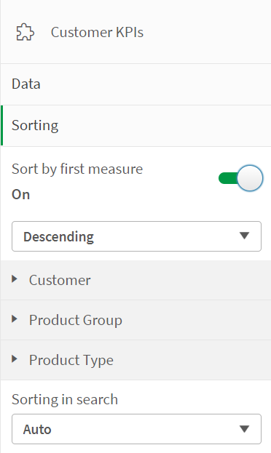
Task: Open the Descending sort order dropdown
Action: click(x=136, y=236)
